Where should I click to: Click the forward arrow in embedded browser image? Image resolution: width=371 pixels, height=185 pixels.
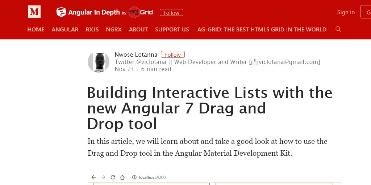coord(103,177)
